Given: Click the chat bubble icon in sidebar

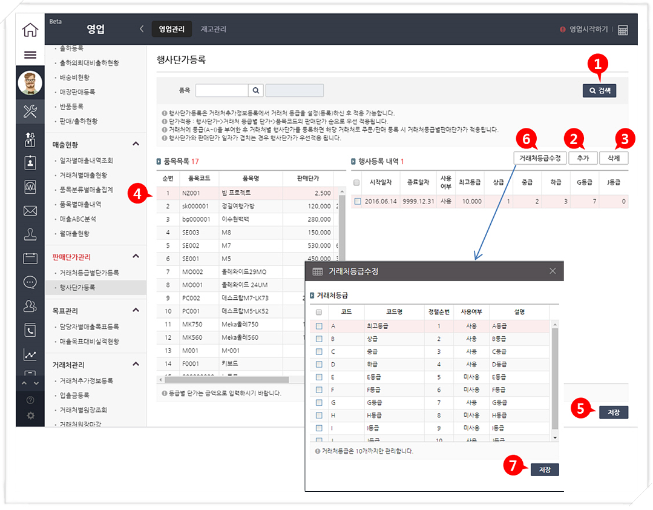Looking at the screenshot, I should 30,282.
